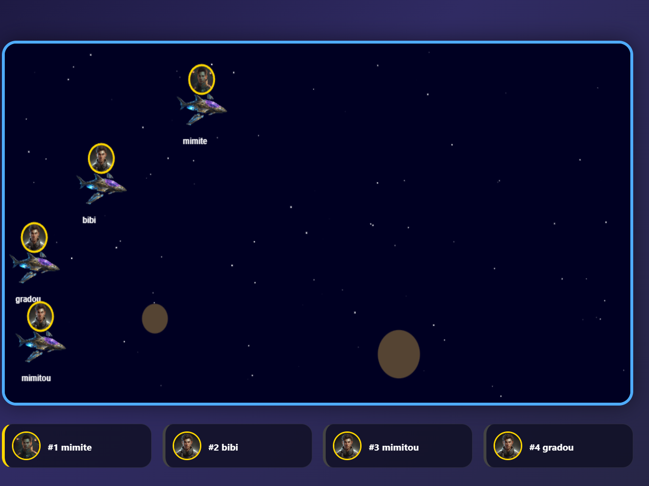Select the #3 mimitou ranking card

tap(398, 446)
